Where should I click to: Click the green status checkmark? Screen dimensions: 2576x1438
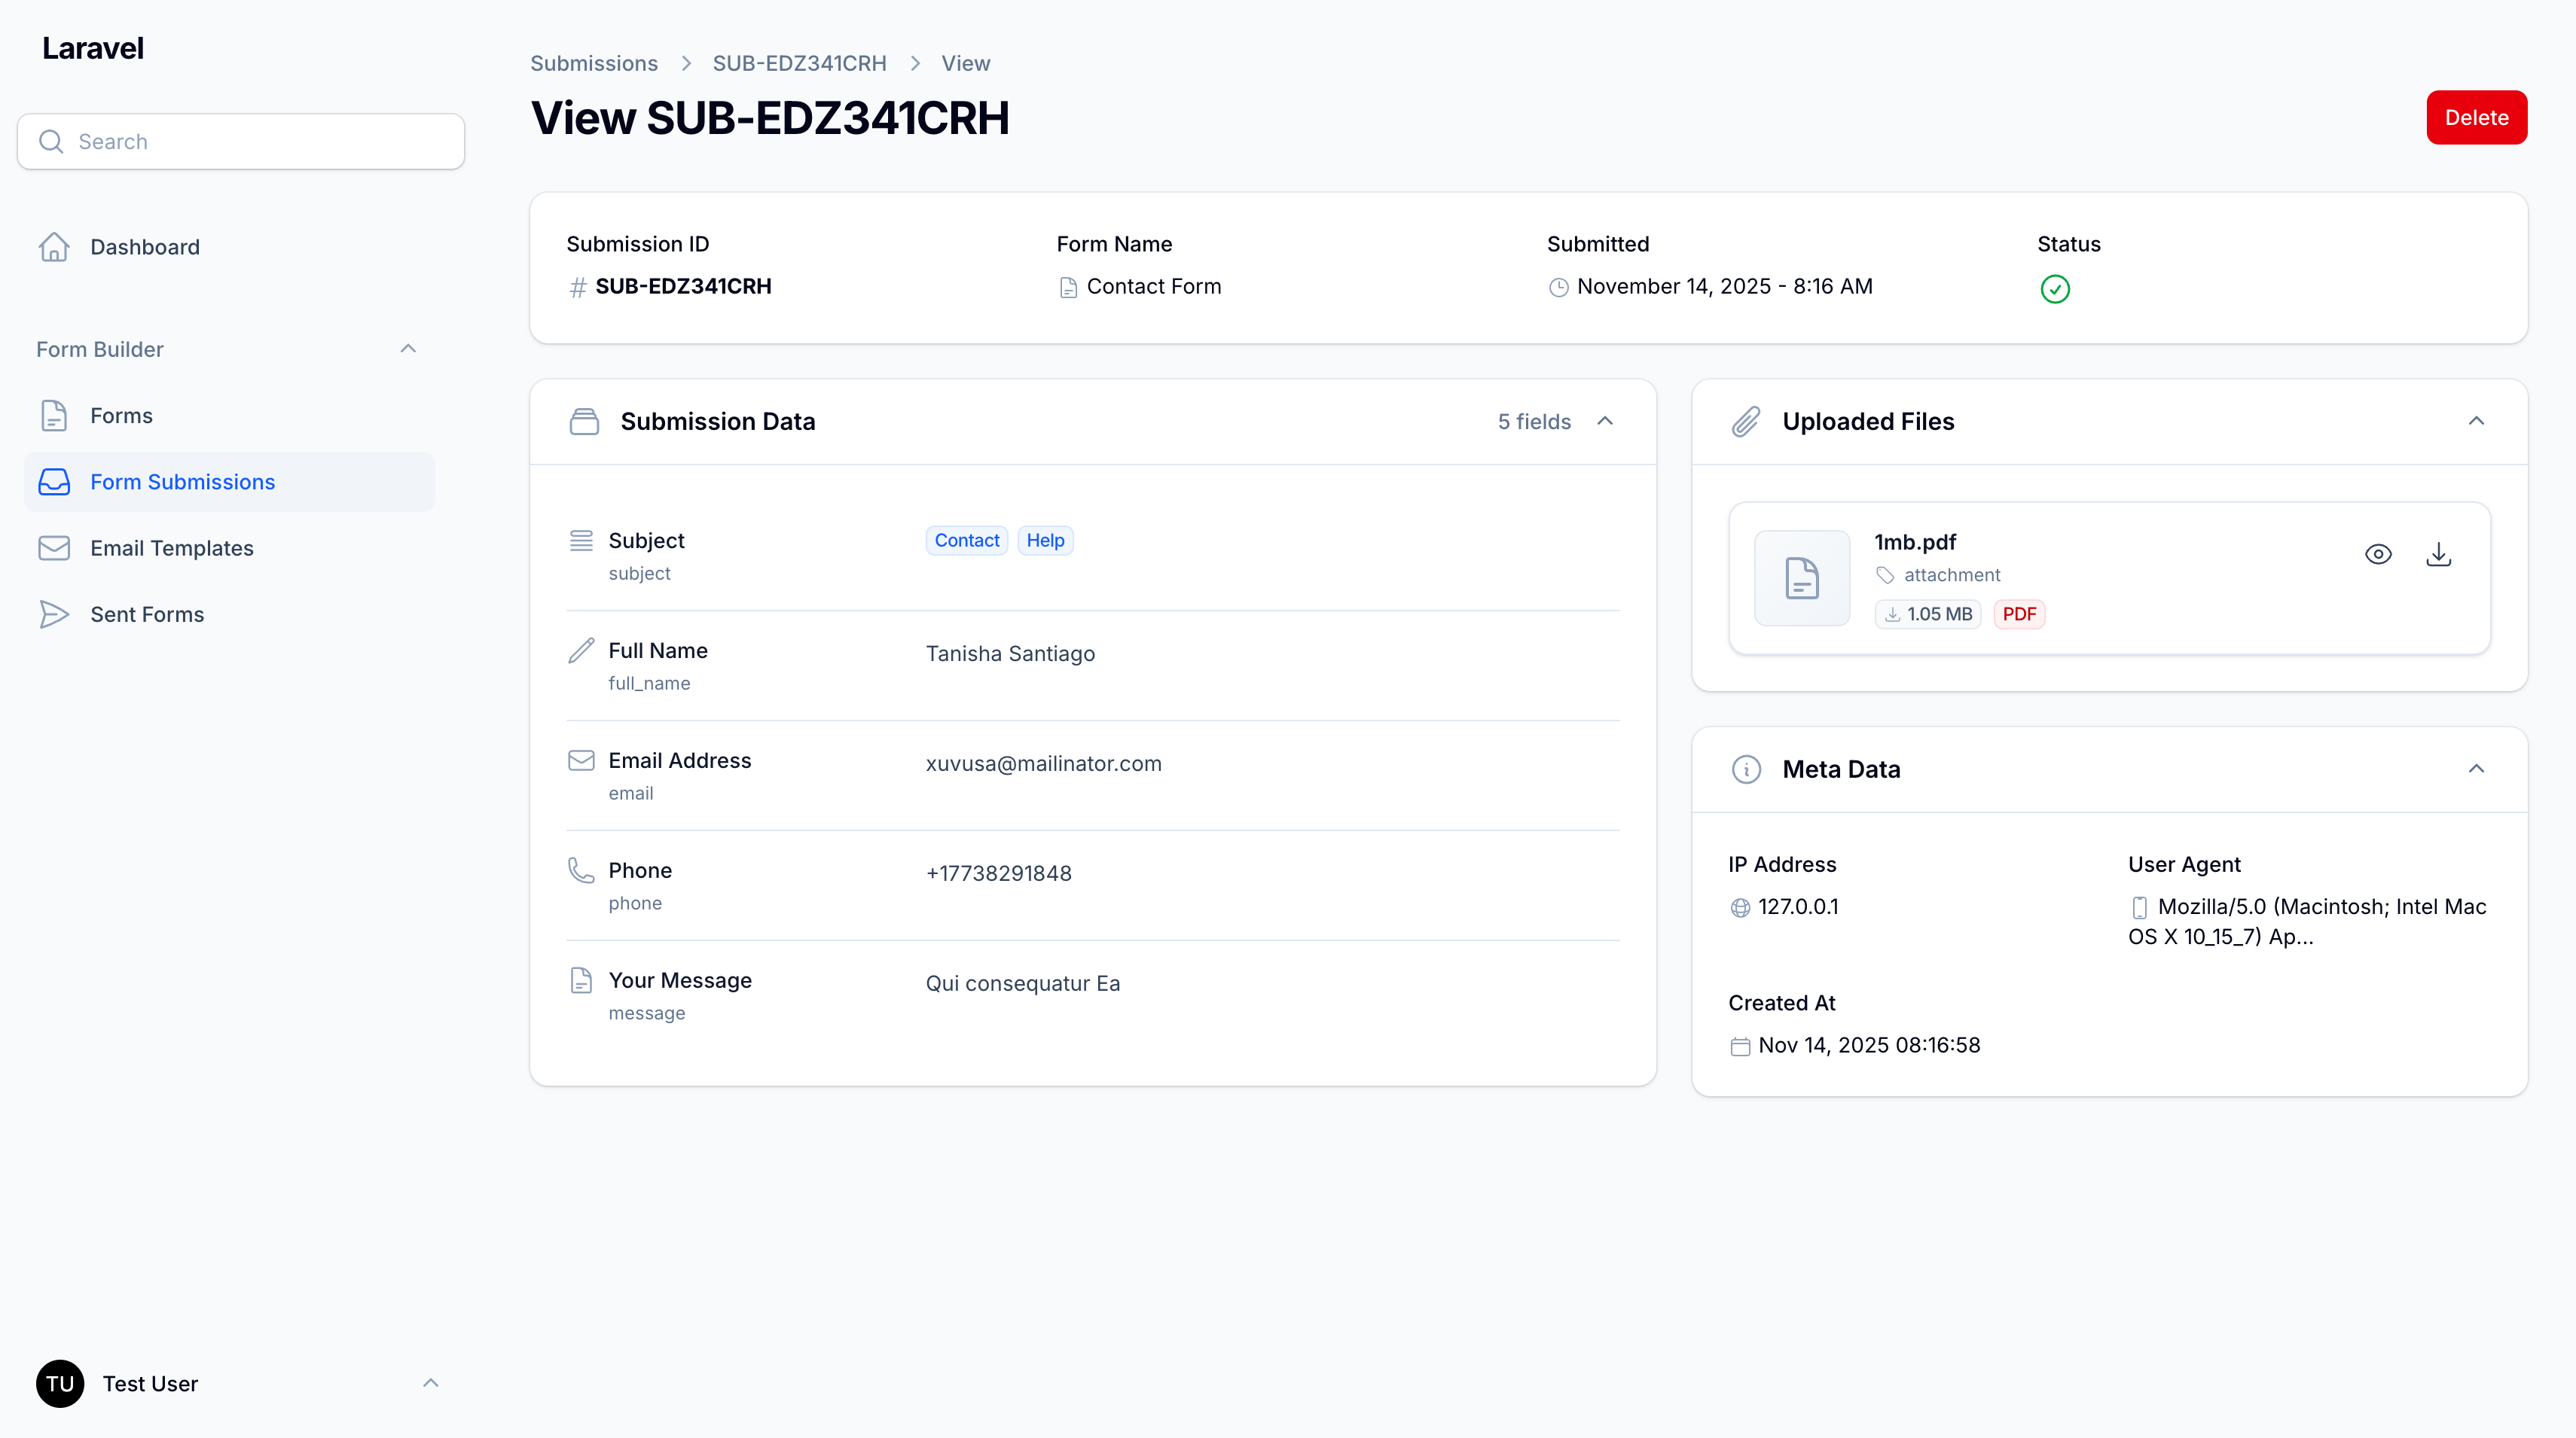2056,289
